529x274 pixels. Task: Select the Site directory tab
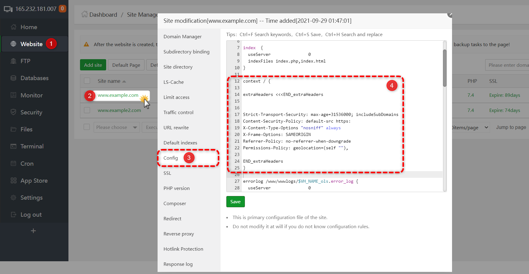click(178, 67)
